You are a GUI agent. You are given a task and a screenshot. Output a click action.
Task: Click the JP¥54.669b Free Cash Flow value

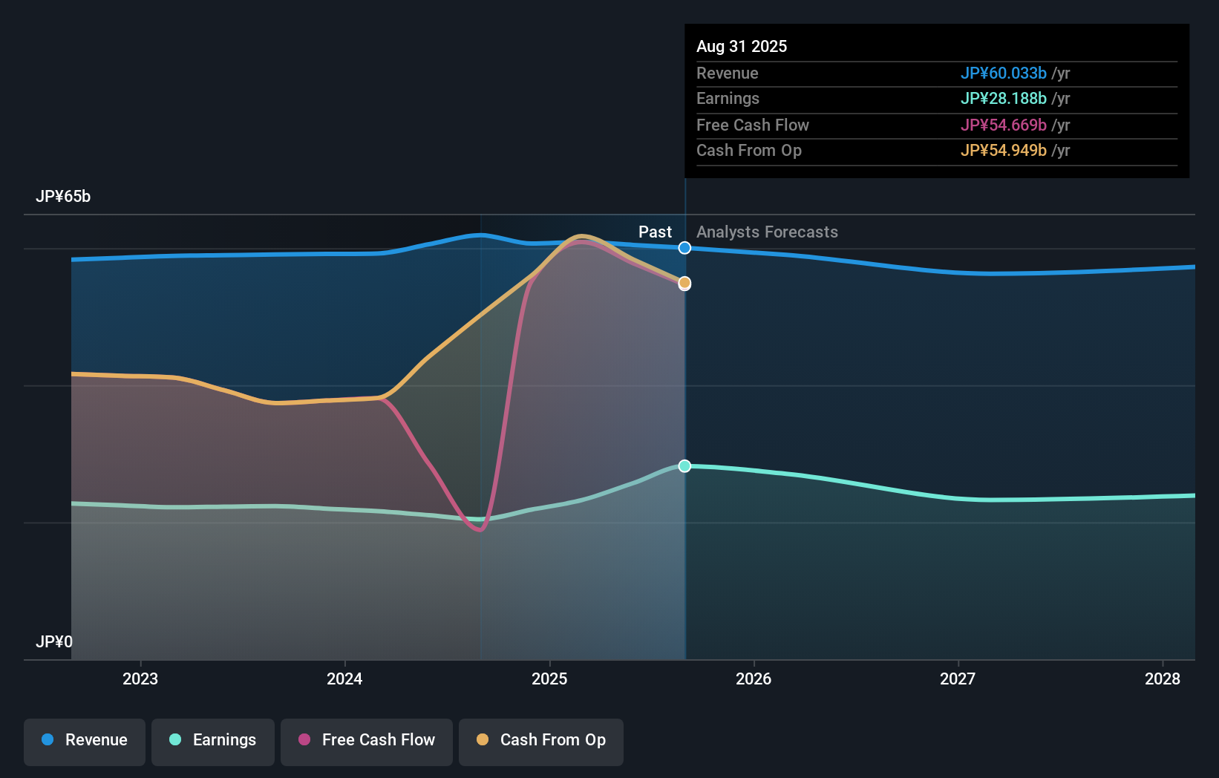click(1002, 125)
